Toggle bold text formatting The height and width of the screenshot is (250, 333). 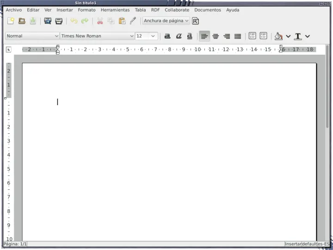coord(167,36)
